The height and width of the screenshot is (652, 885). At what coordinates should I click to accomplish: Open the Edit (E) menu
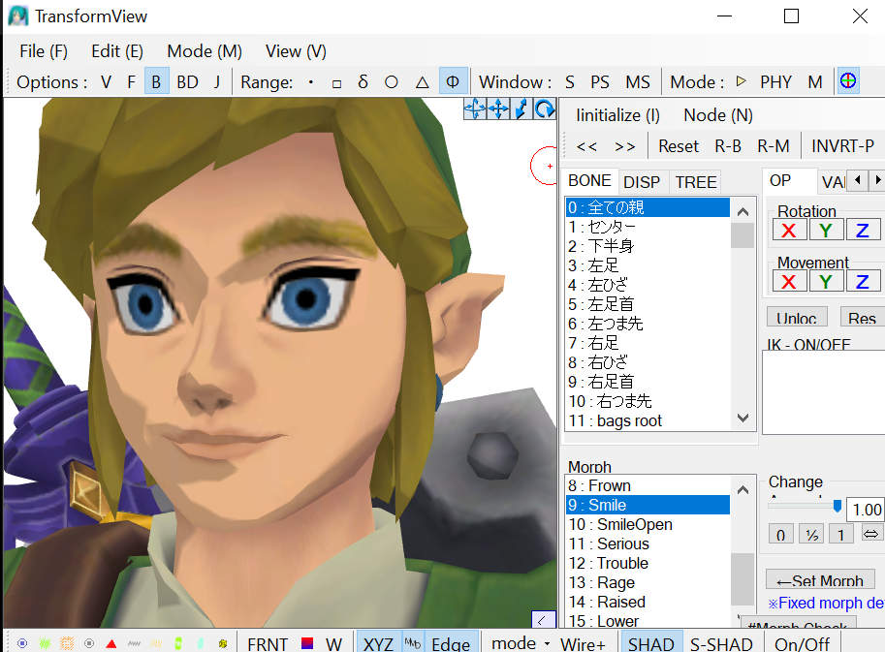click(x=117, y=51)
